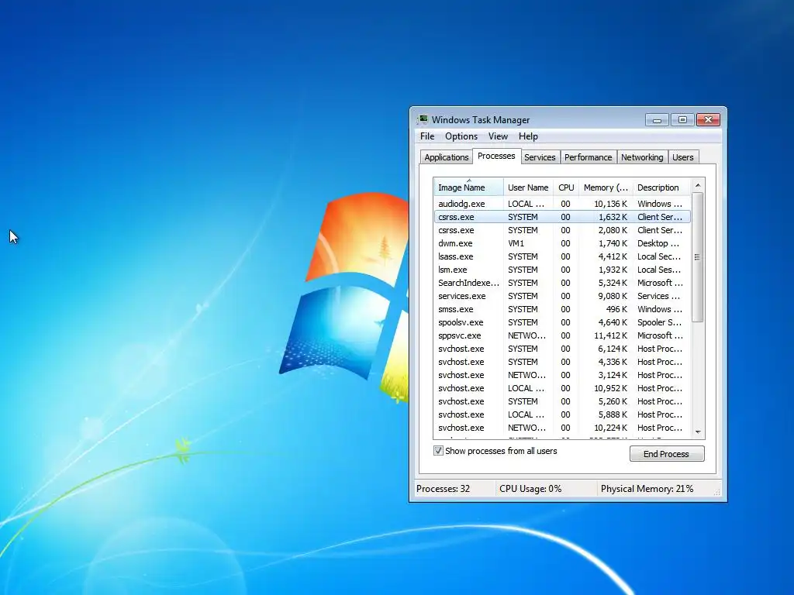Select csrss.exe using 1,632 K memory
This screenshot has height=595, width=794.
562,217
